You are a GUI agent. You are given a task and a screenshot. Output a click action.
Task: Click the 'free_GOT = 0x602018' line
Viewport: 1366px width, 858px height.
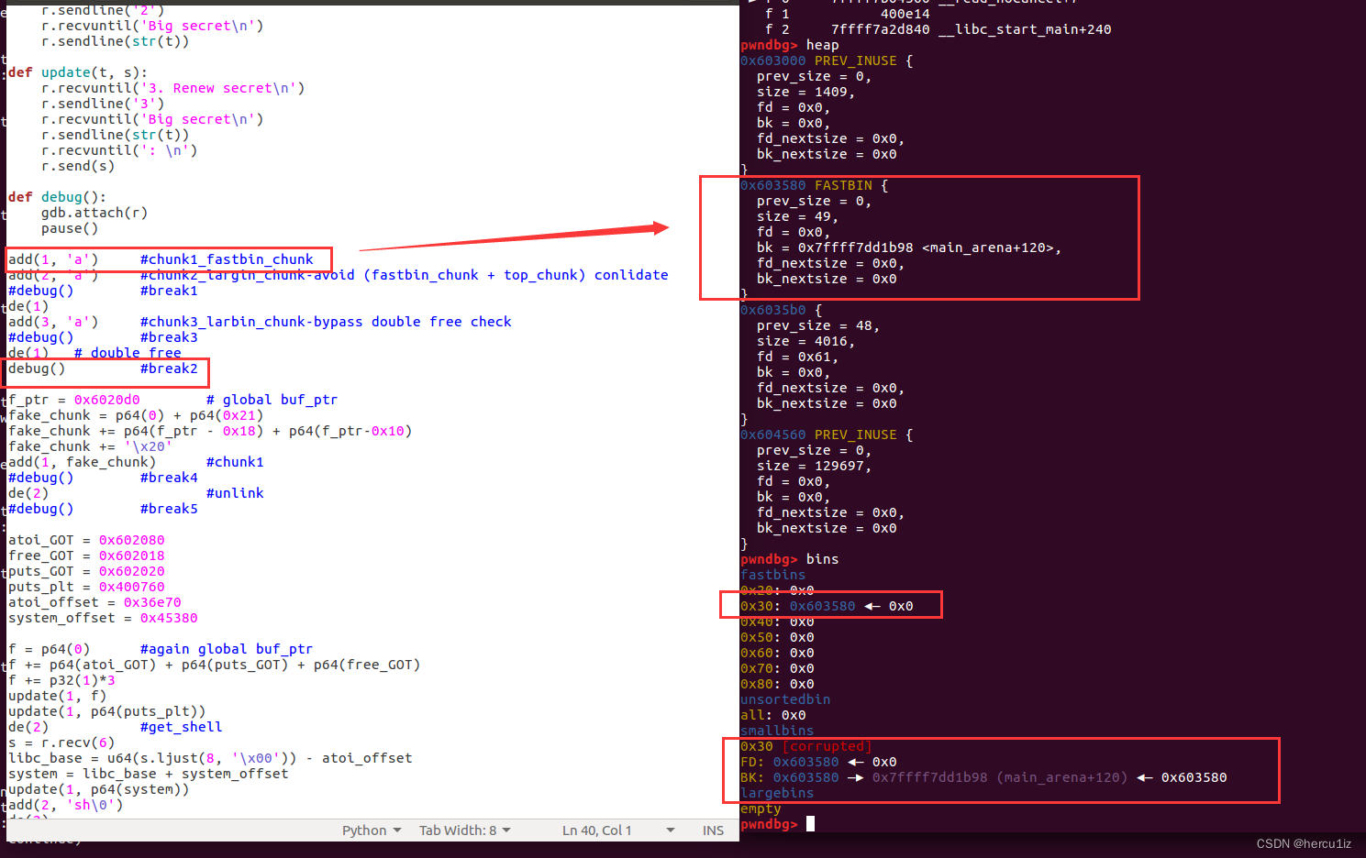[86, 555]
